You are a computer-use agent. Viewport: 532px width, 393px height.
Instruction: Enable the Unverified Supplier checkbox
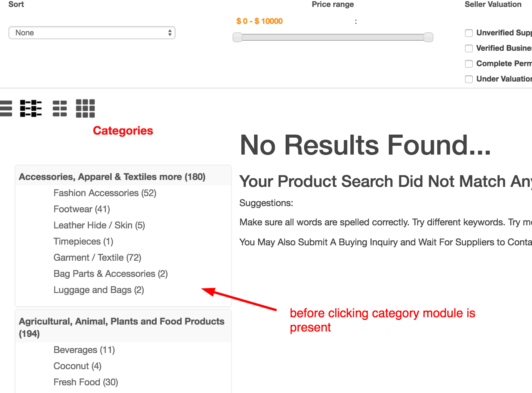coord(469,33)
